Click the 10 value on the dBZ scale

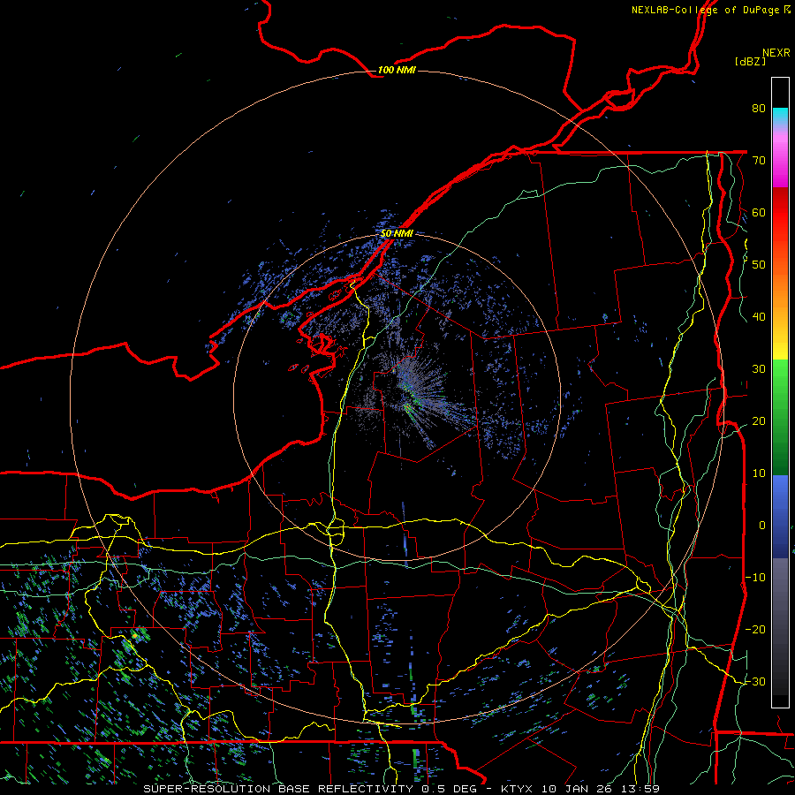pyautogui.click(x=759, y=473)
